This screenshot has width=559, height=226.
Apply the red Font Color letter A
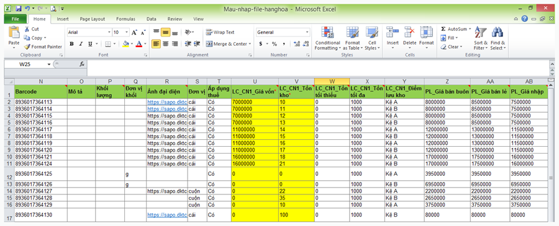click(139, 44)
